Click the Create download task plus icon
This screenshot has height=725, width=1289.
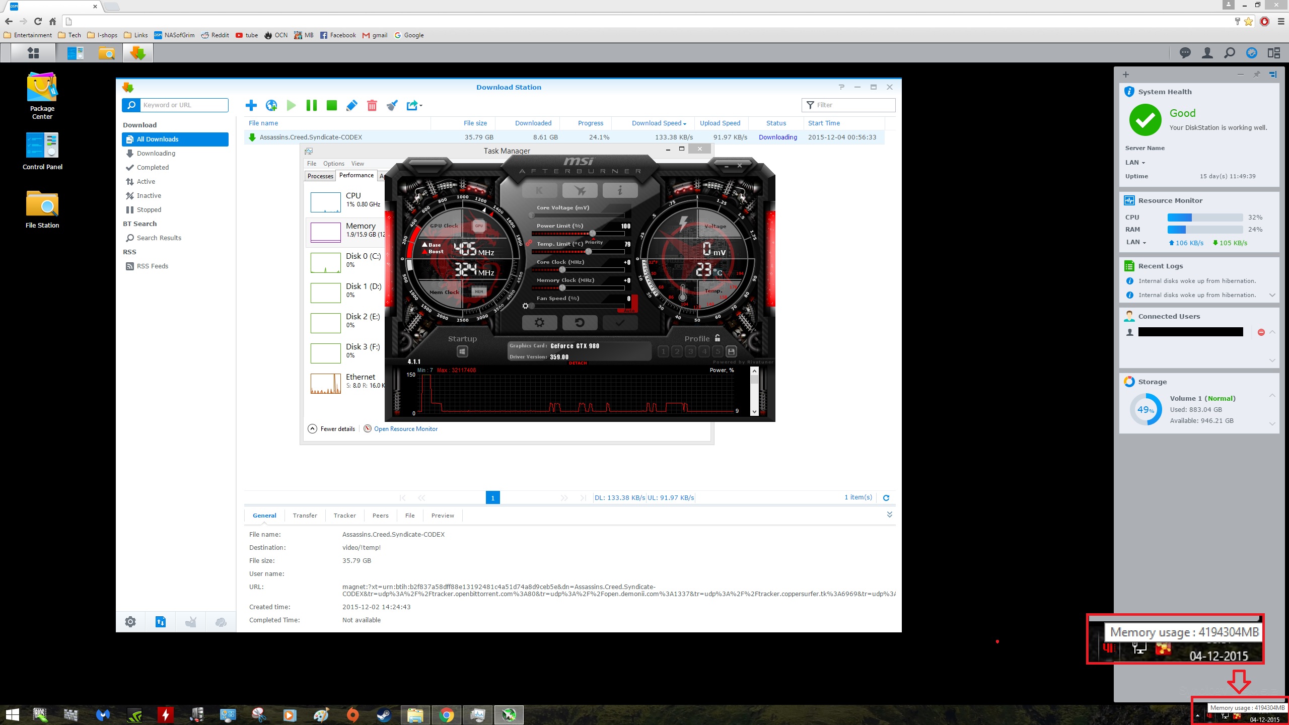251,105
